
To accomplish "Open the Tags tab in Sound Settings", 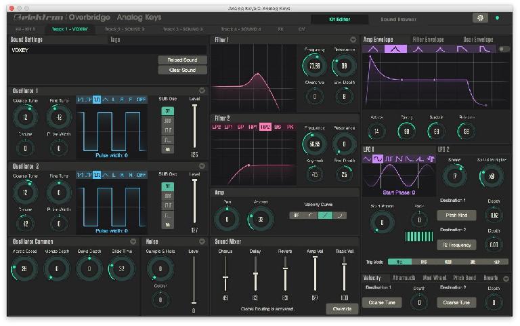I will (x=115, y=39).
